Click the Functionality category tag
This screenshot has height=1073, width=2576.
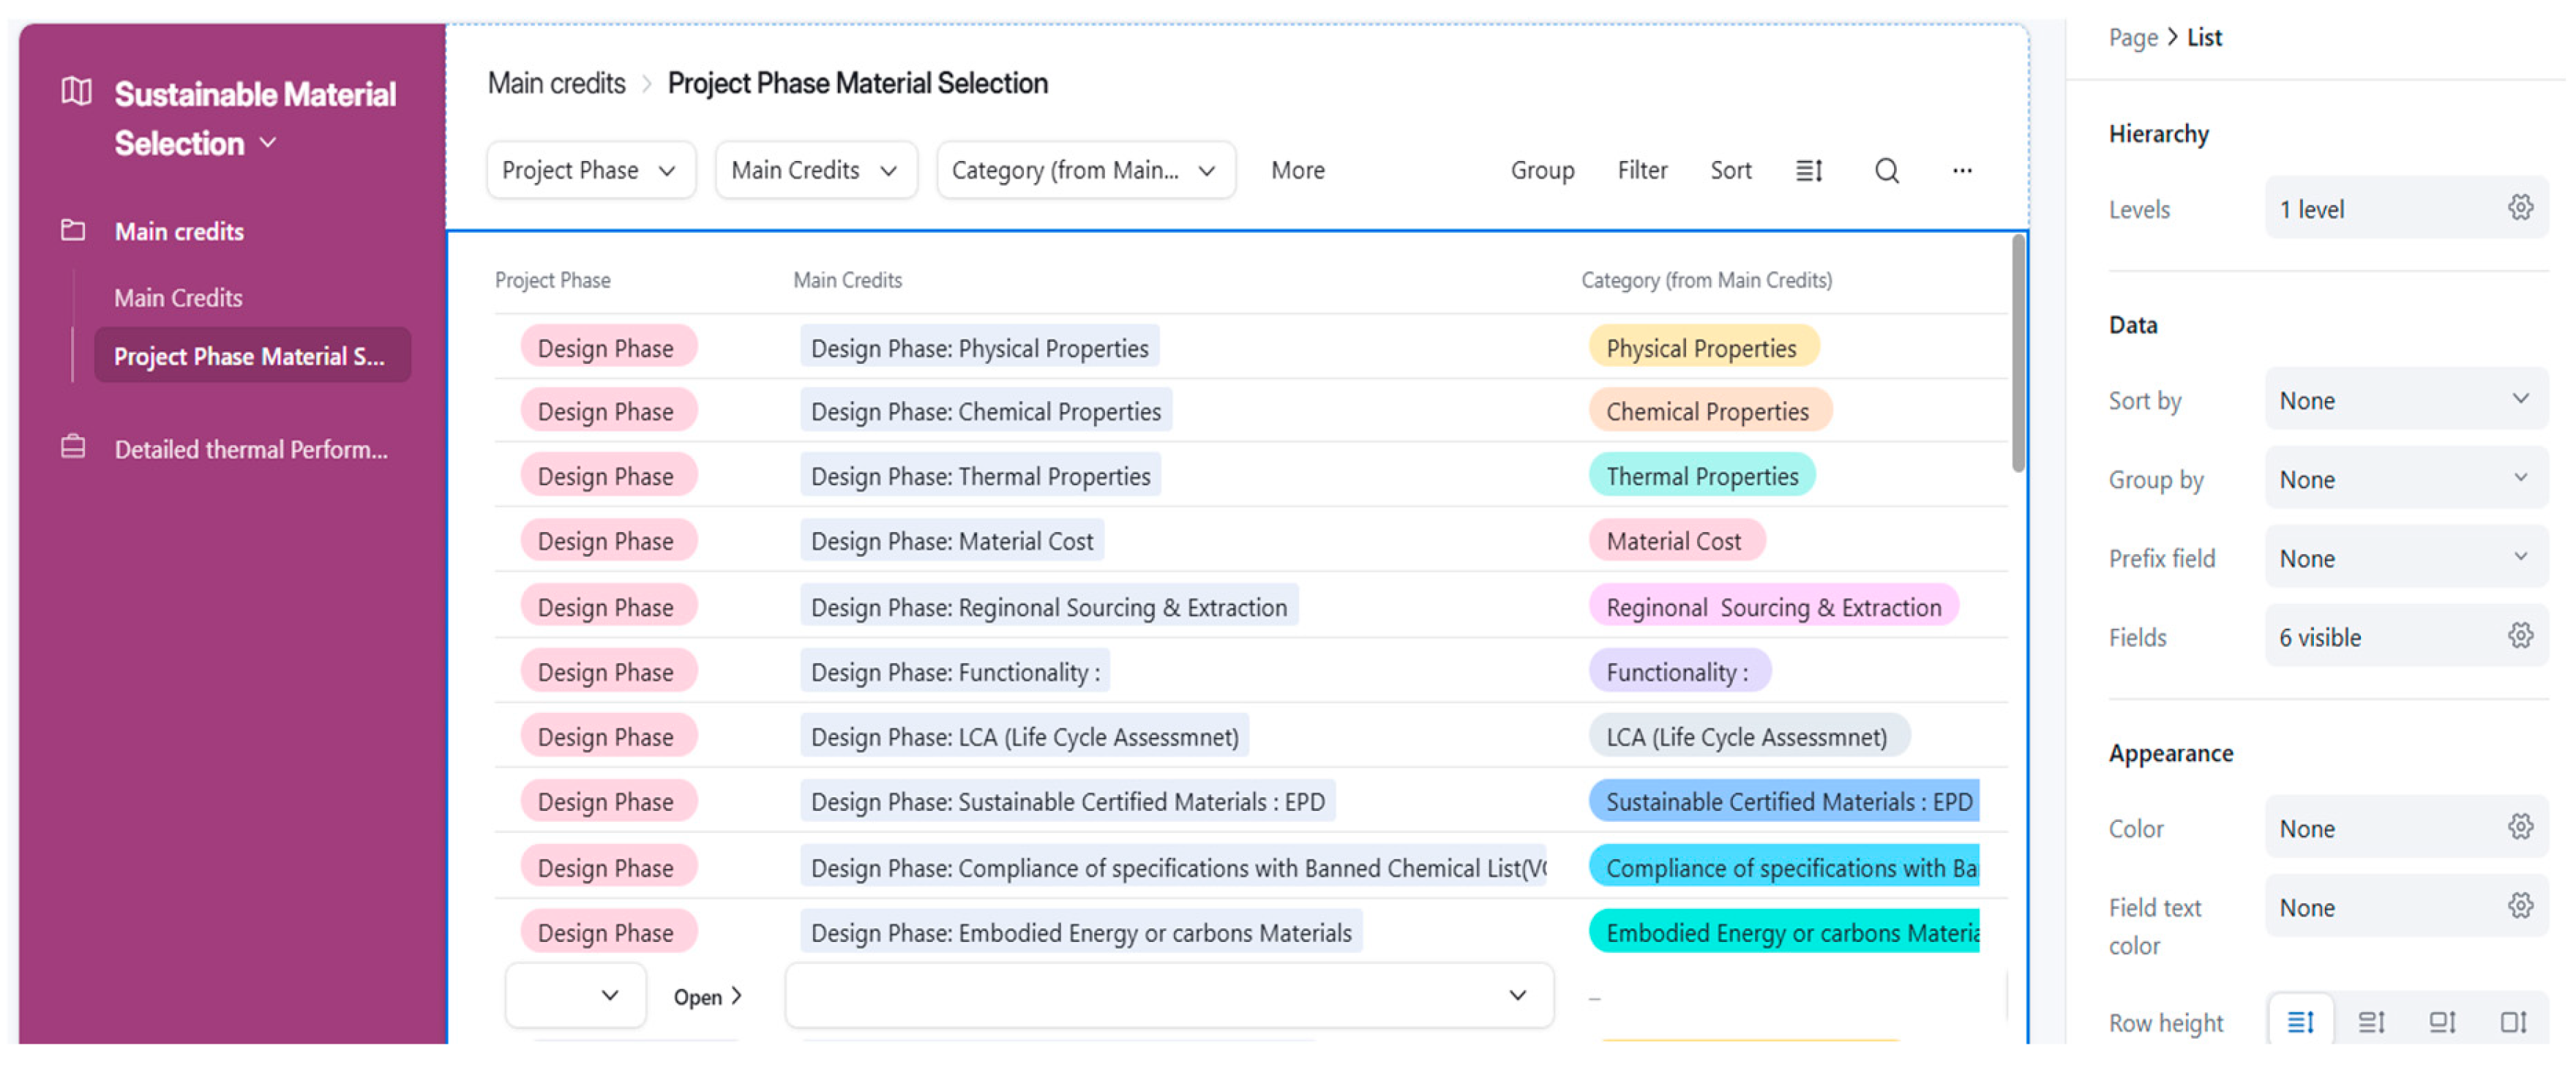[1679, 671]
